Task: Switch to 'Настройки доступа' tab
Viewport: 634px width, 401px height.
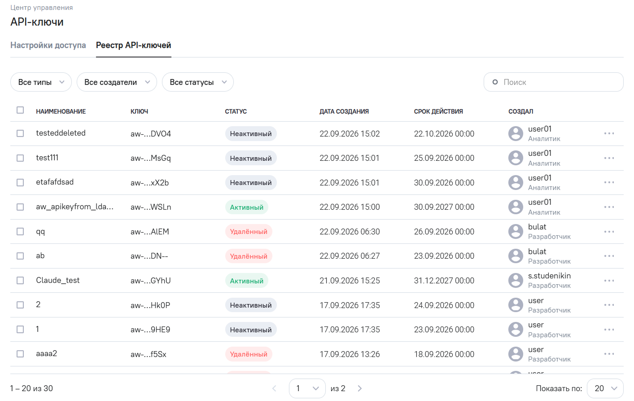Action: (48, 45)
